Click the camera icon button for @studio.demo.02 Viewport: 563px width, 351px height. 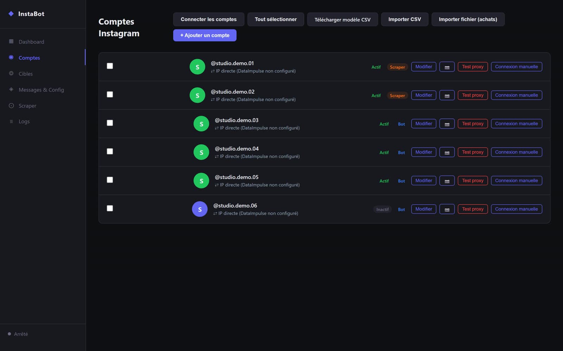(447, 95)
